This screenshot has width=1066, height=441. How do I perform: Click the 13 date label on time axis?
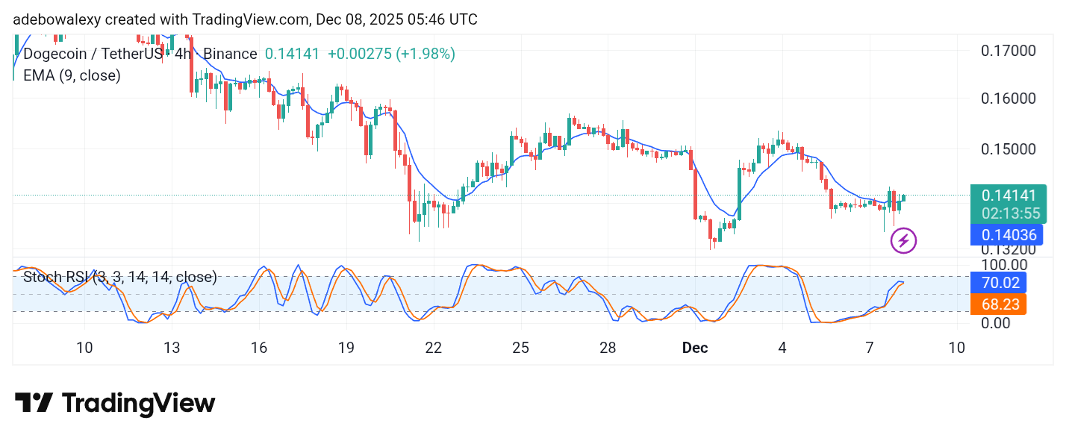172,348
